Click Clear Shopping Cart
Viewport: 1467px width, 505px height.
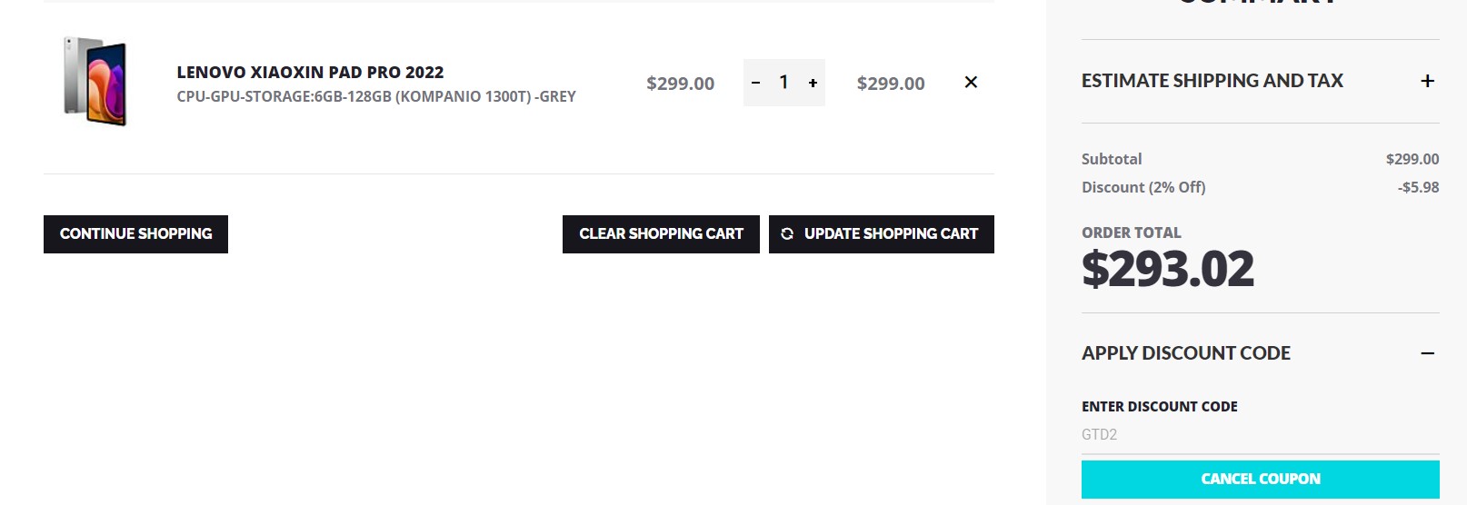(x=661, y=234)
